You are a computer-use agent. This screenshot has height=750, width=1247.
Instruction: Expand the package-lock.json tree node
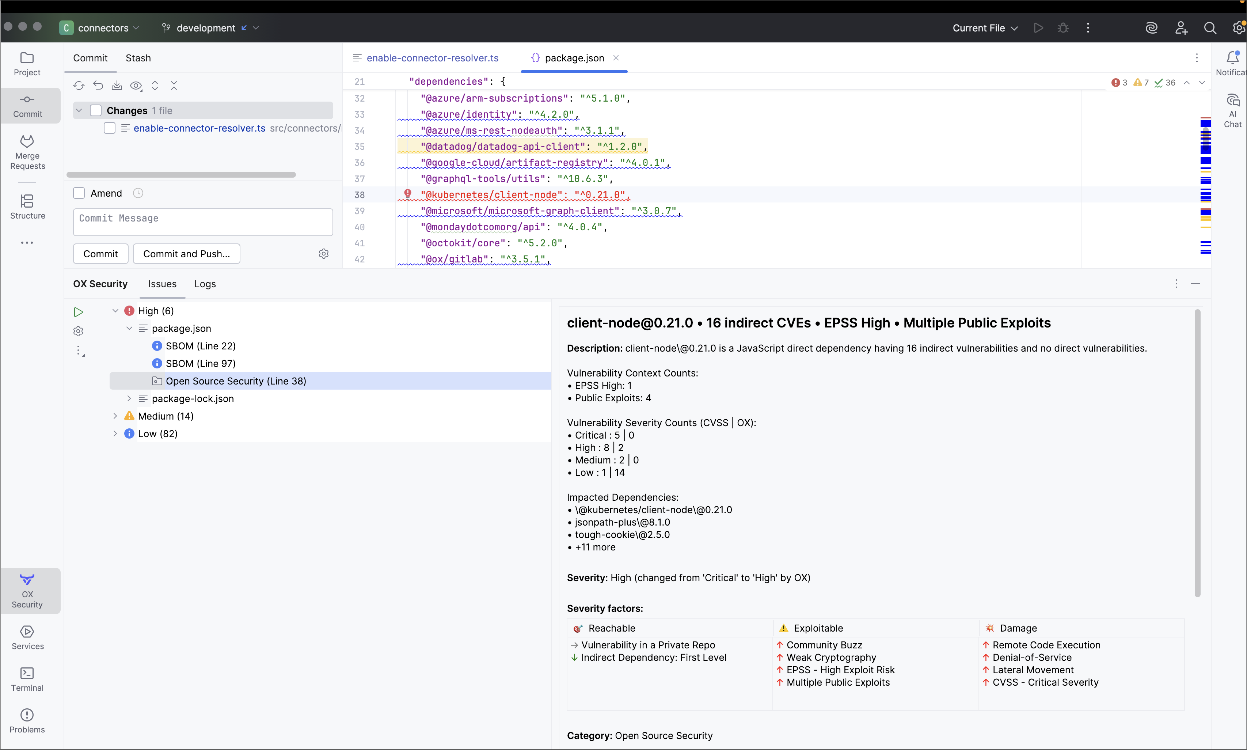pos(129,398)
